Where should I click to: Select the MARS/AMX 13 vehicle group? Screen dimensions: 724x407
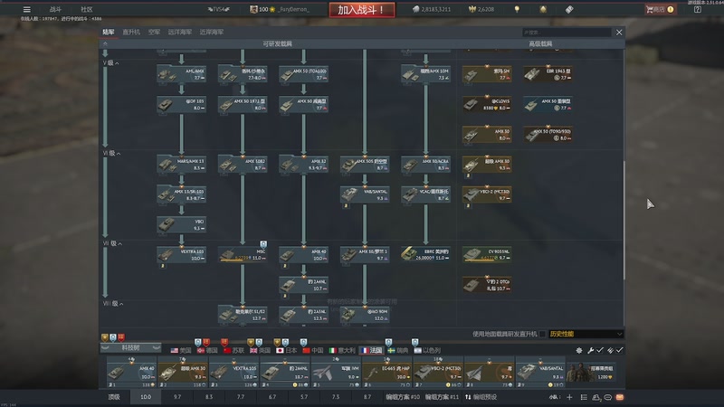click(x=182, y=165)
